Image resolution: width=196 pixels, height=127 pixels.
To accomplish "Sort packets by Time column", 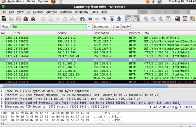I will (35, 33).
